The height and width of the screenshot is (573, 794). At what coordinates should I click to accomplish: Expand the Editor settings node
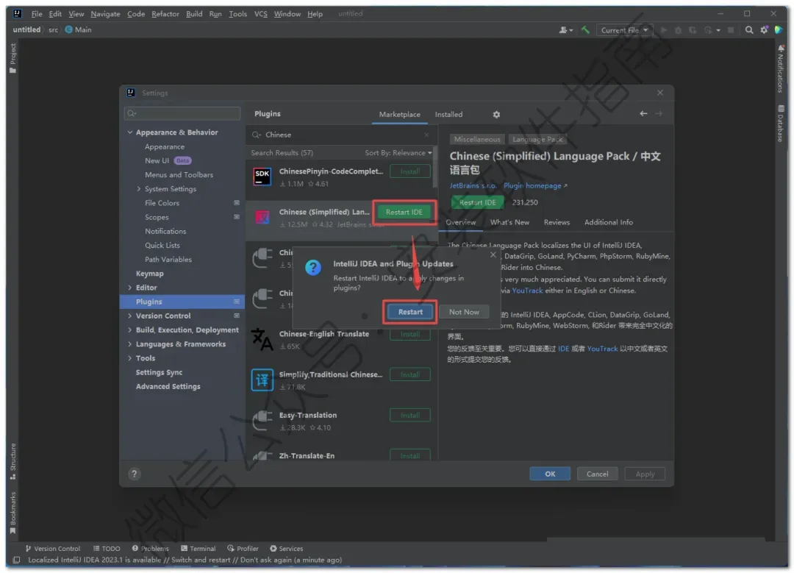(130, 288)
